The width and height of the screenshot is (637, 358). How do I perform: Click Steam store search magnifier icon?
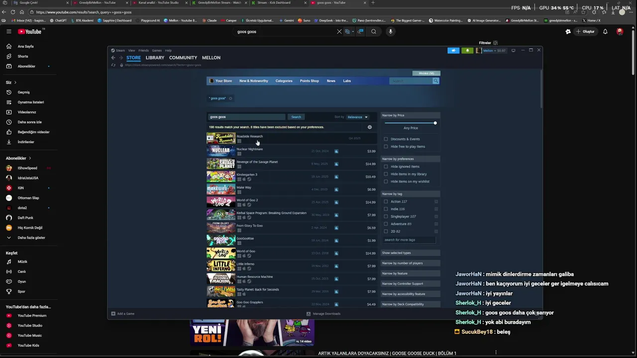coord(435,81)
